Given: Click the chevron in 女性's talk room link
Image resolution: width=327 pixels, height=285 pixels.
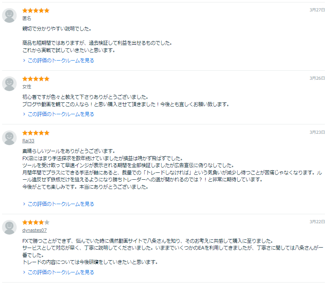Looking at the screenshot, I should point(24,114).
